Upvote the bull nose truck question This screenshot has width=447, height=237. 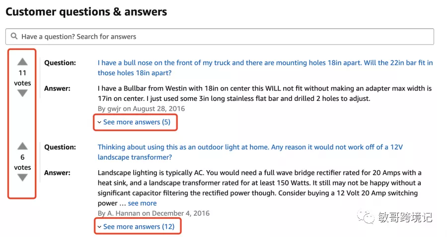pos(22,62)
